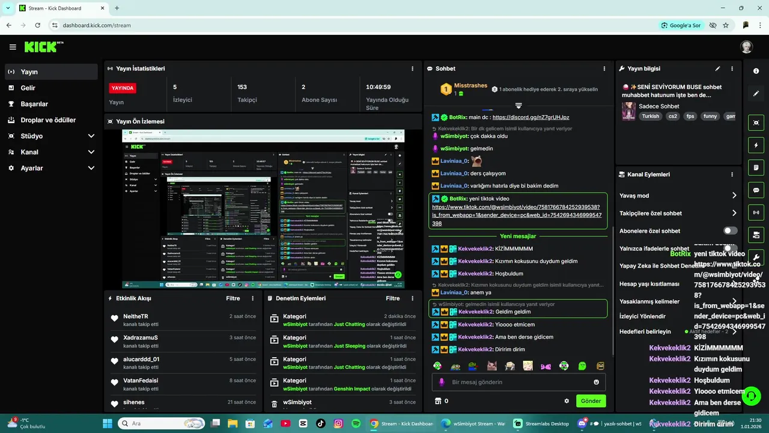Toggle the stream preview widget icon in right toolbar
The height and width of the screenshot is (433, 769).
756,122
